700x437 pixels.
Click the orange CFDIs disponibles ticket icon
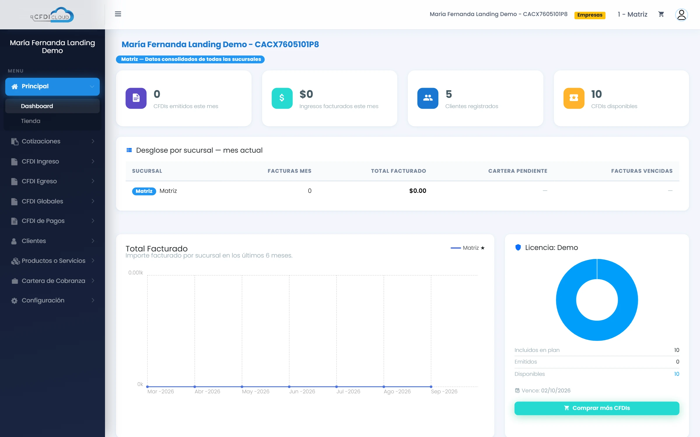coord(574,98)
